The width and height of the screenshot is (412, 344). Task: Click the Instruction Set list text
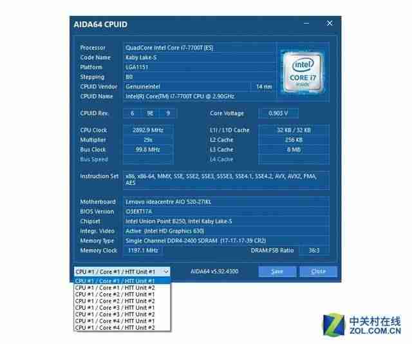coord(221,179)
